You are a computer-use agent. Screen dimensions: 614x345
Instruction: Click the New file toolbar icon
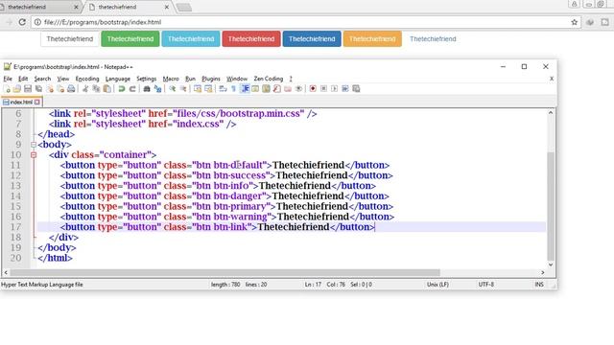7,89
